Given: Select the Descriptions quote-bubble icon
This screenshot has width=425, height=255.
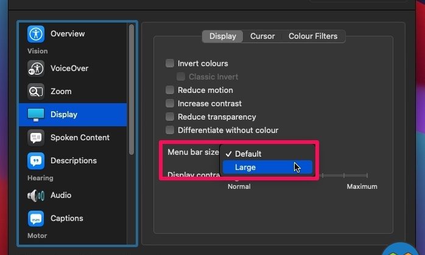Looking at the screenshot, I should click(36, 161).
